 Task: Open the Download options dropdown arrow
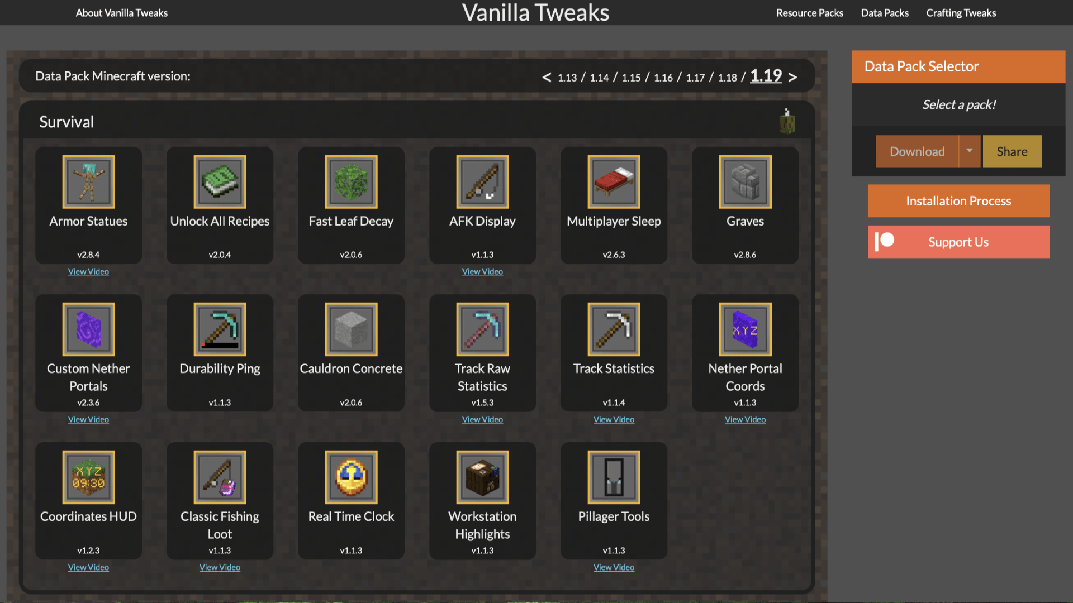click(x=970, y=151)
